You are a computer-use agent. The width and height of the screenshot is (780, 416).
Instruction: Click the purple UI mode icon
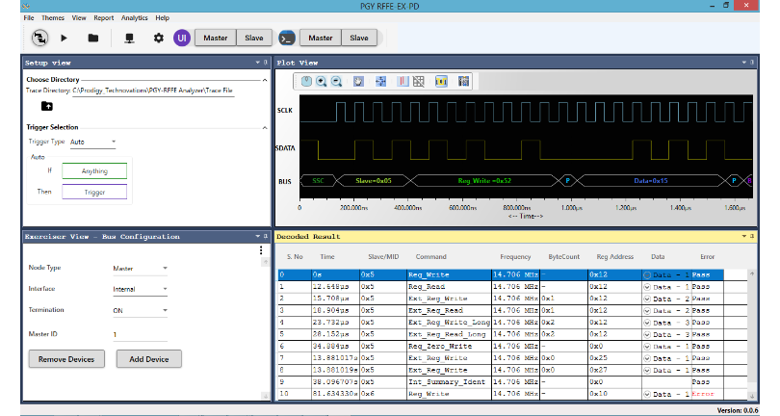pos(182,38)
